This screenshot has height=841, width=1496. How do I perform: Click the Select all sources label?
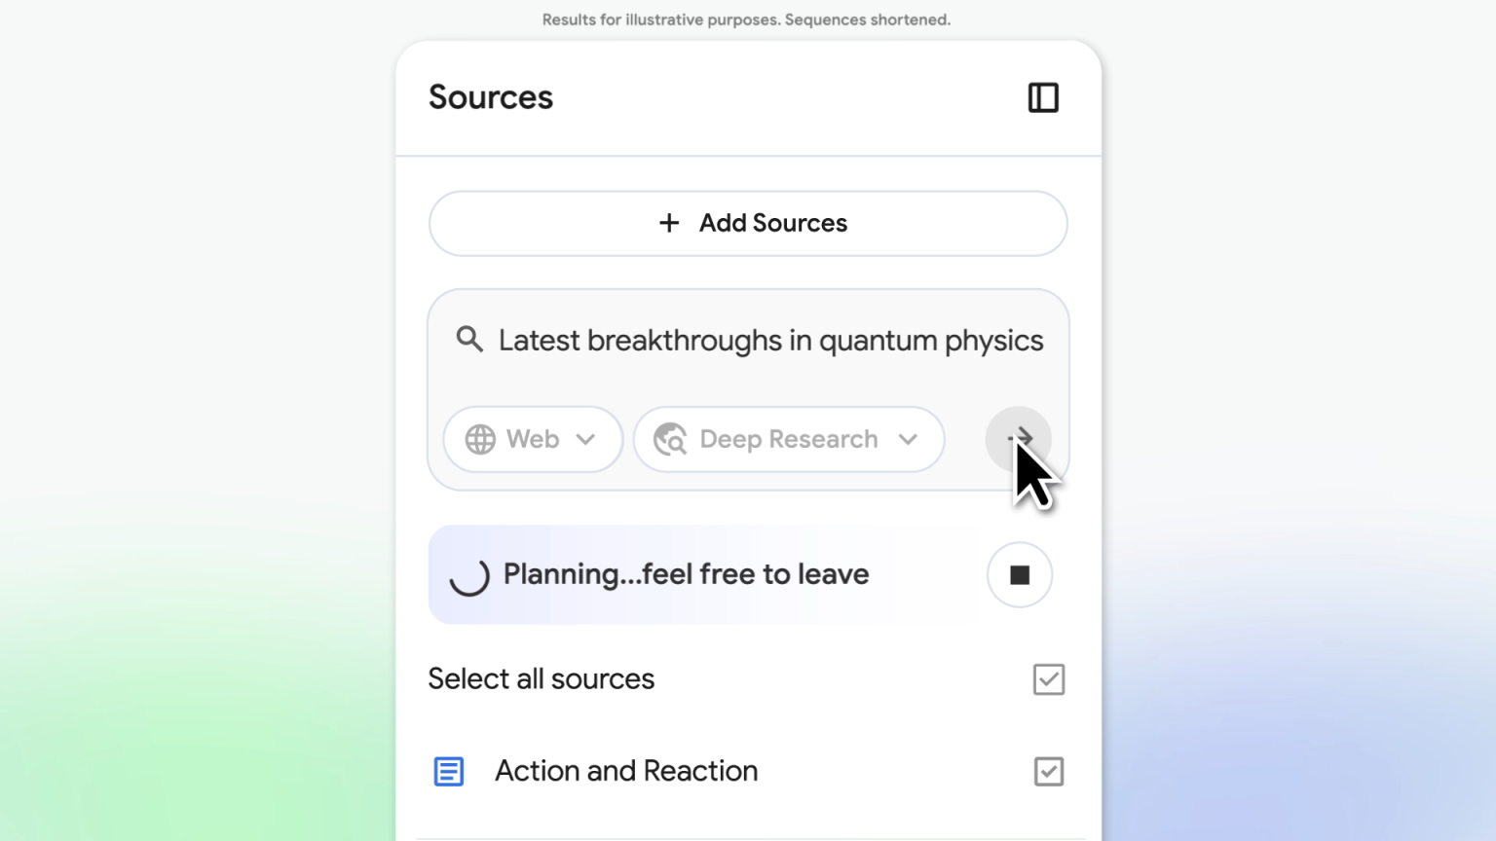pos(542,678)
